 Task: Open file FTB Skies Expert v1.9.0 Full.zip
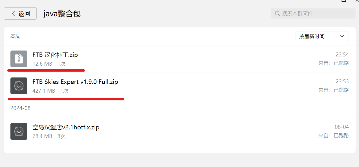point(75,82)
